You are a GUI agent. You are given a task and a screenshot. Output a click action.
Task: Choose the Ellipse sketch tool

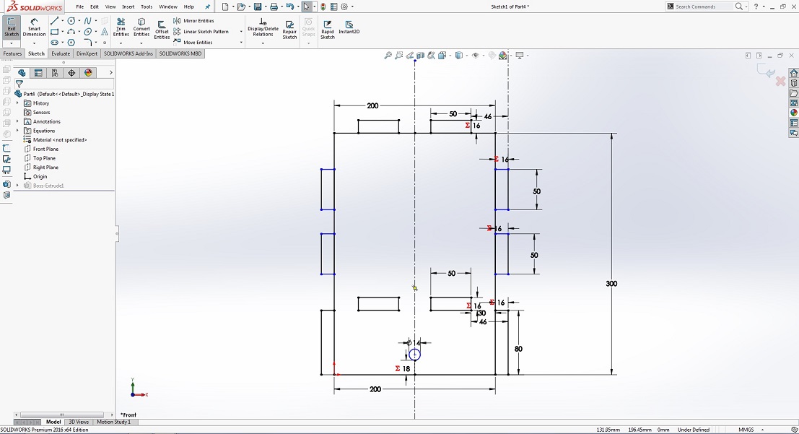87,32
